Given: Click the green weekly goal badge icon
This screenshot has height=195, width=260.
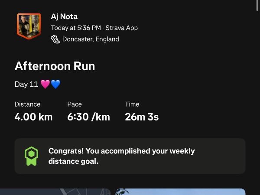Looking at the screenshot, I should [30, 156].
